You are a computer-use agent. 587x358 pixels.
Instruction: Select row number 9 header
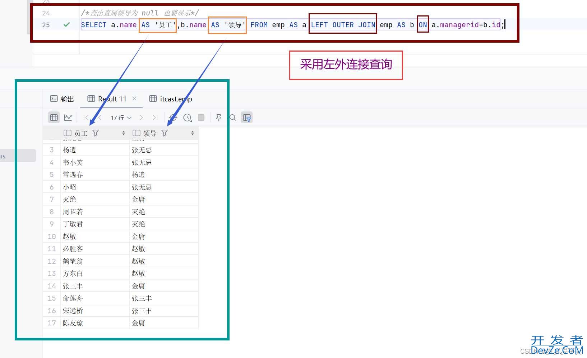[52, 224]
